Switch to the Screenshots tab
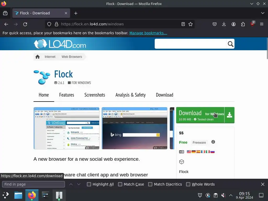Image resolution: width=268 pixels, height=201 pixels. pyautogui.click(x=95, y=95)
